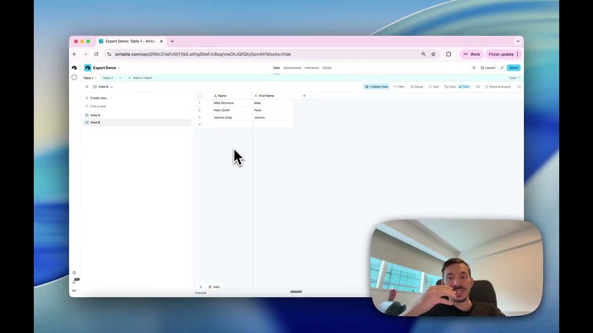This screenshot has height=333, width=593.
Task: Click Add or import
Action: pos(140,78)
